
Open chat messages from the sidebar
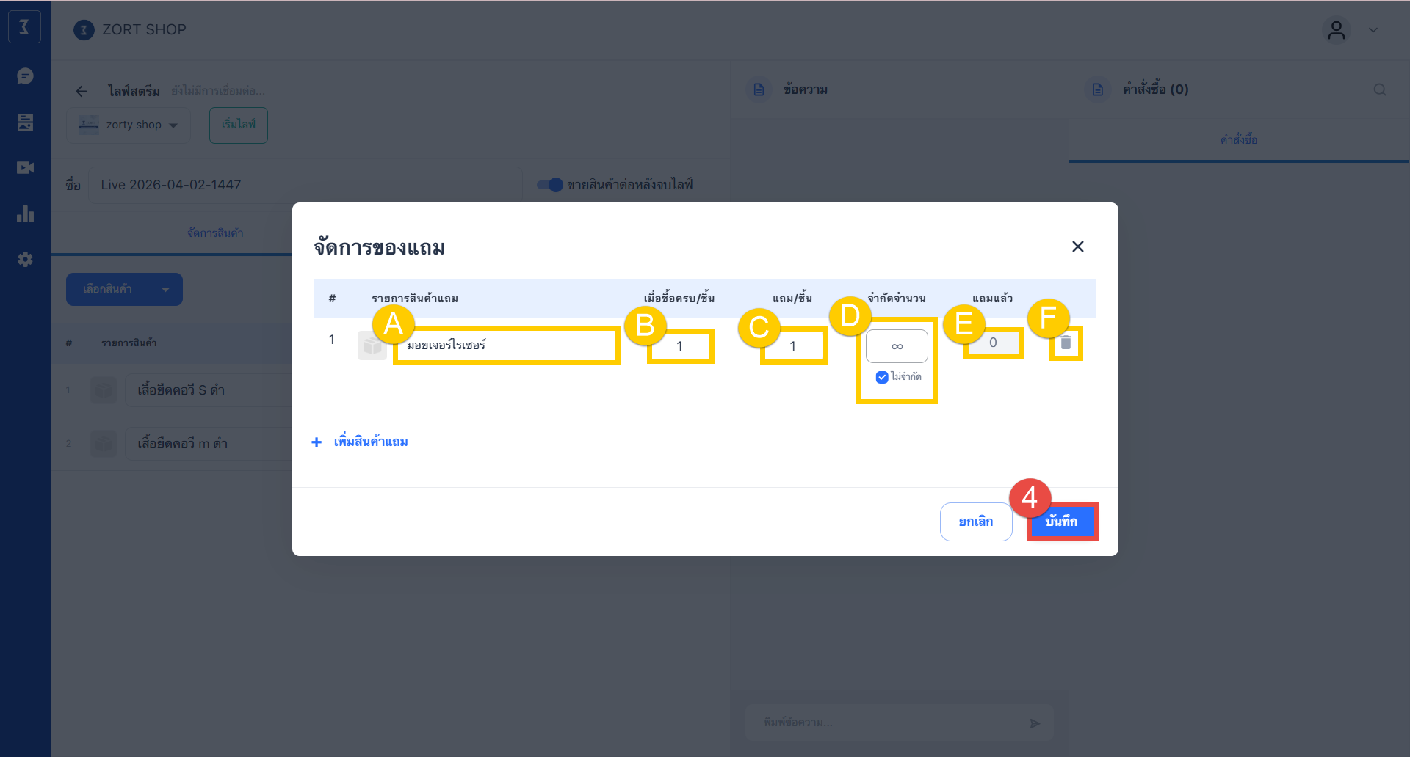(25, 76)
